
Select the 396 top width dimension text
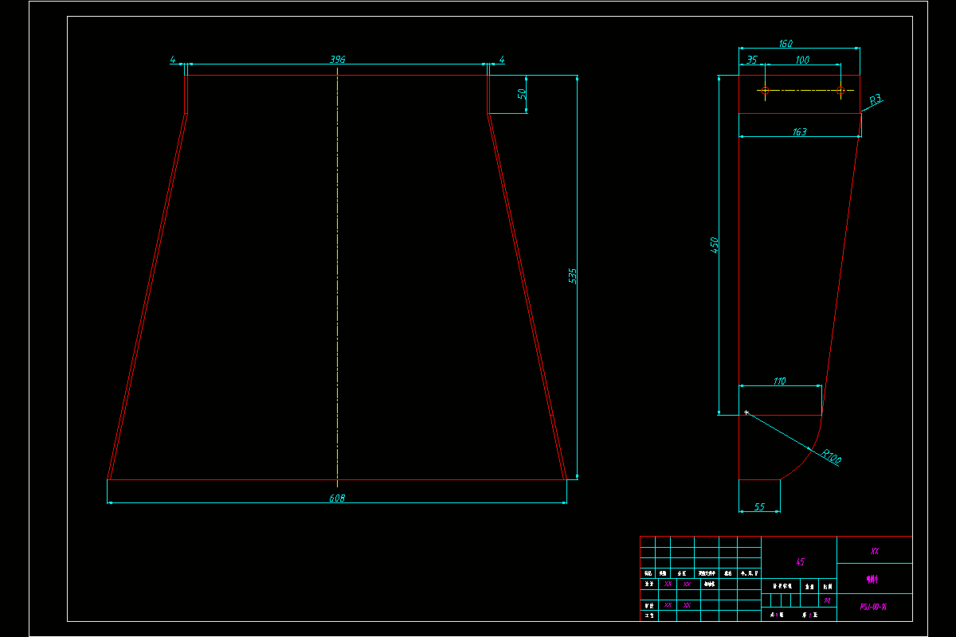[338, 60]
